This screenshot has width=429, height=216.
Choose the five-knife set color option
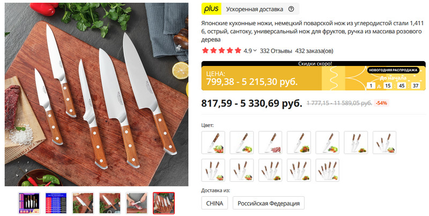pos(327,170)
